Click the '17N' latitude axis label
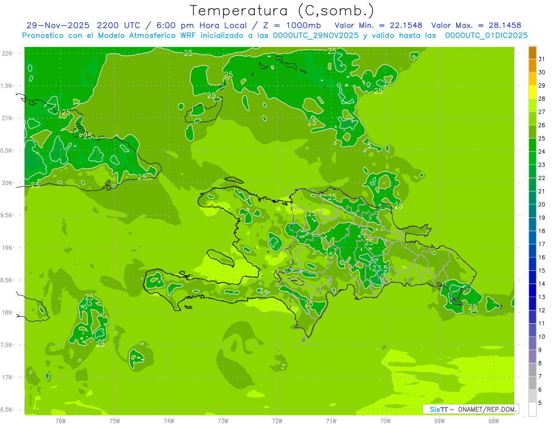This screenshot has height=427, width=554. click(x=6, y=377)
